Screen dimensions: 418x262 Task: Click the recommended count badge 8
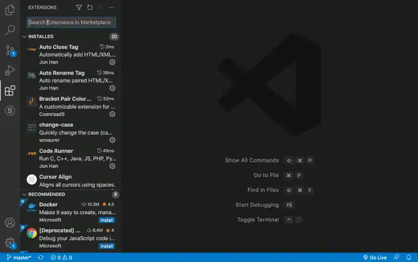coord(115,194)
